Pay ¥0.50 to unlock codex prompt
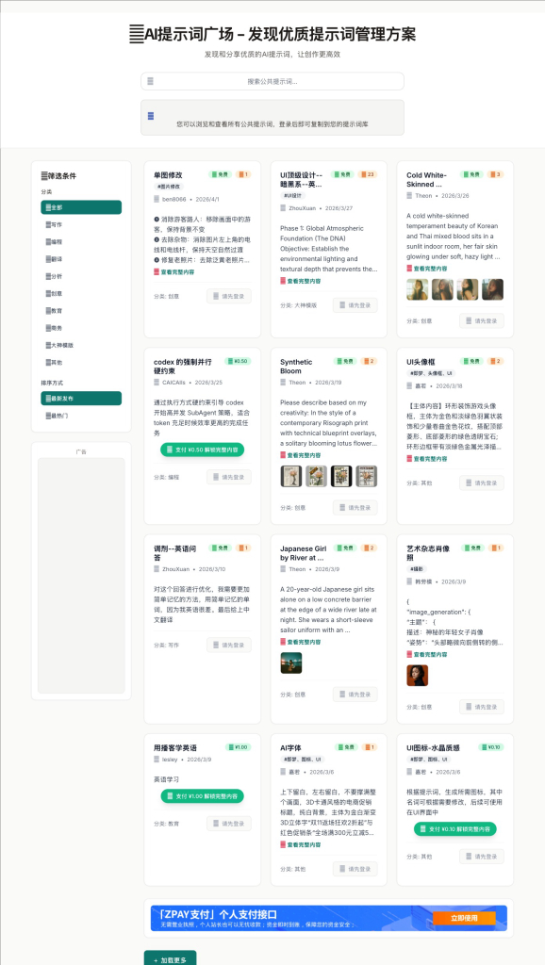The height and width of the screenshot is (965, 545). pos(203,450)
